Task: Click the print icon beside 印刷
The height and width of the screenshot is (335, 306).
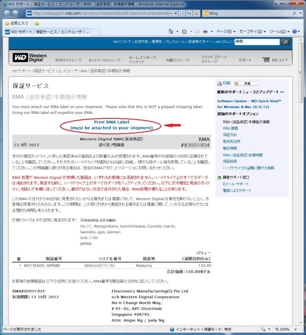Action: (219, 83)
